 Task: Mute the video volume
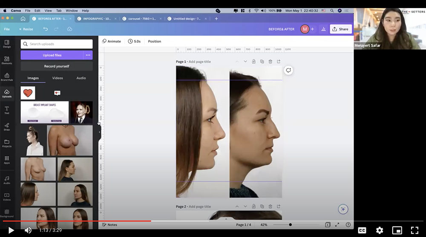(x=28, y=230)
